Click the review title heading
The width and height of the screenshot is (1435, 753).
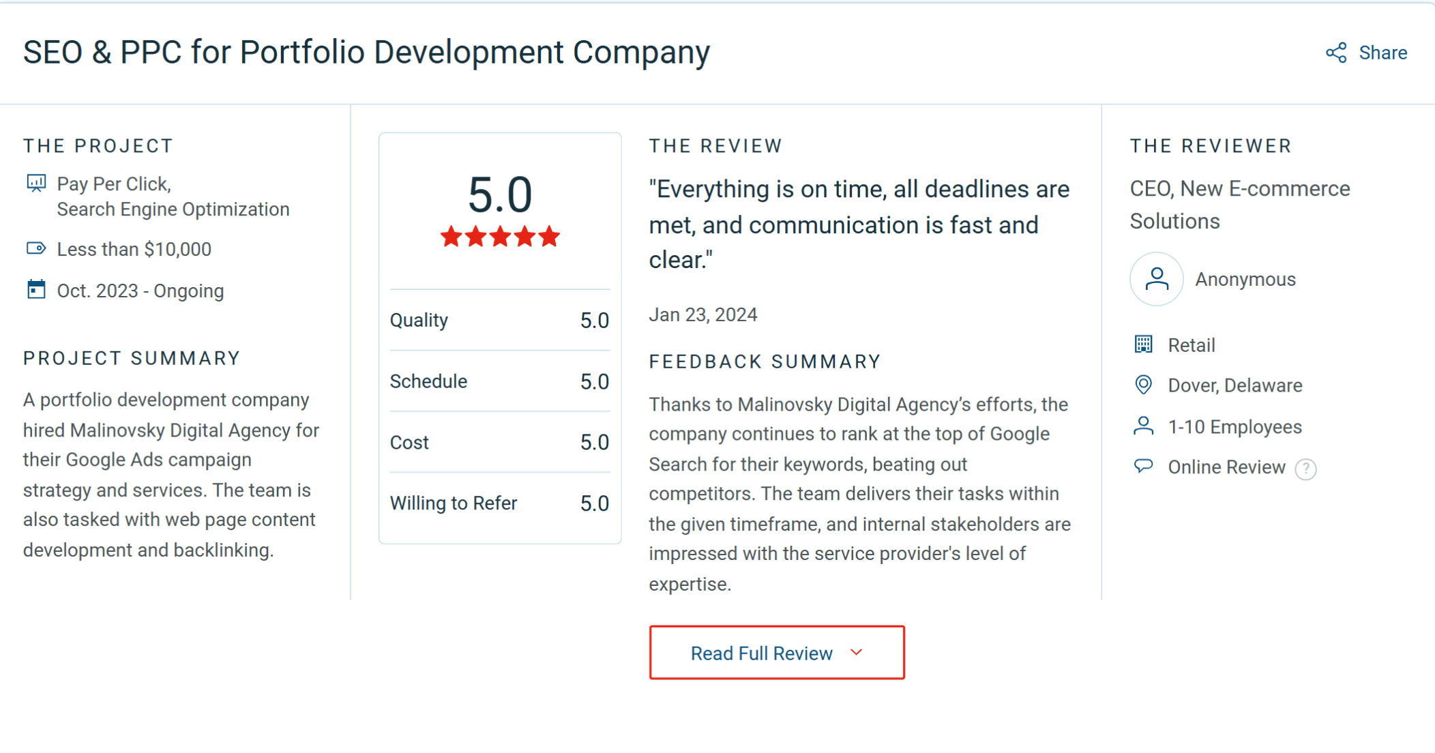366,53
